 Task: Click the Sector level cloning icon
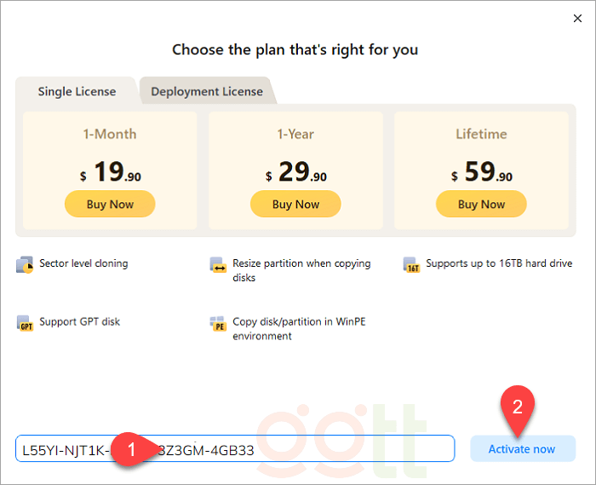(x=24, y=264)
